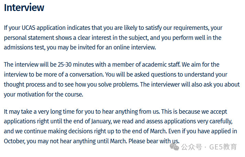Click the sentence 'Please bear with us'
245x157 pixels.
click(154, 141)
